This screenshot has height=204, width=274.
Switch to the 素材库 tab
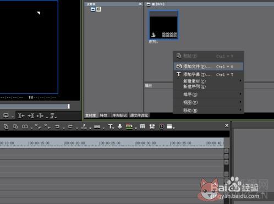click(x=91, y=115)
